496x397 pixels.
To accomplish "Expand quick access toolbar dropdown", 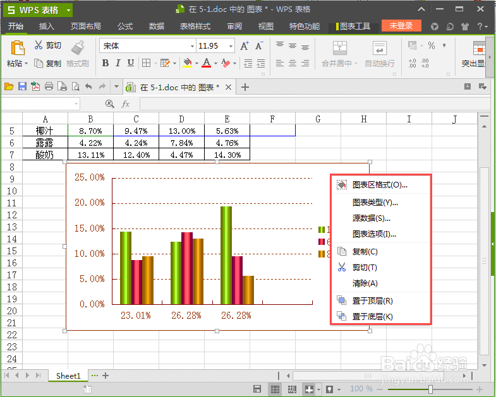I will point(116,86).
